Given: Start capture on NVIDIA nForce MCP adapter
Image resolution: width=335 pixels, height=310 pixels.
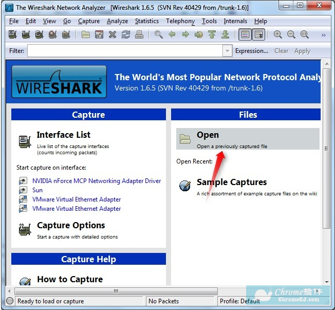Looking at the screenshot, I should click(x=97, y=181).
